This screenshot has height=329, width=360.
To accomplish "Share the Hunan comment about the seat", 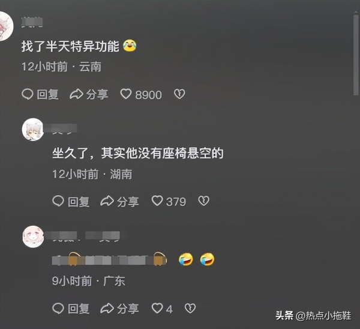I will (120, 201).
